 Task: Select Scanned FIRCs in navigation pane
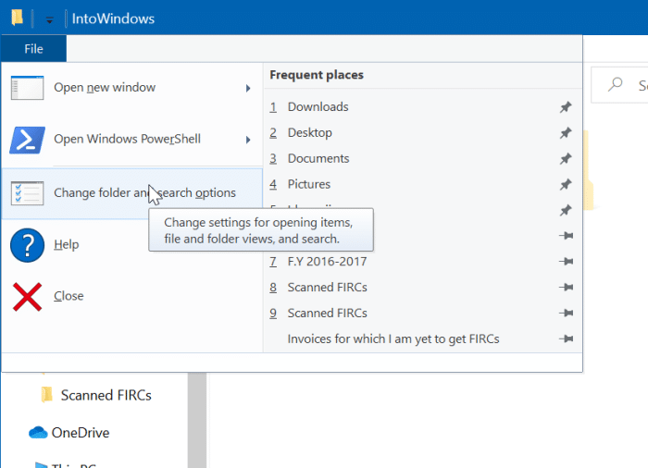pyautogui.click(x=106, y=395)
